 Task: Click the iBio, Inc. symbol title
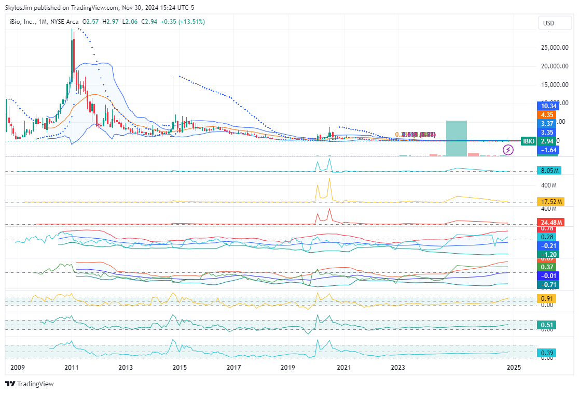(26, 22)
